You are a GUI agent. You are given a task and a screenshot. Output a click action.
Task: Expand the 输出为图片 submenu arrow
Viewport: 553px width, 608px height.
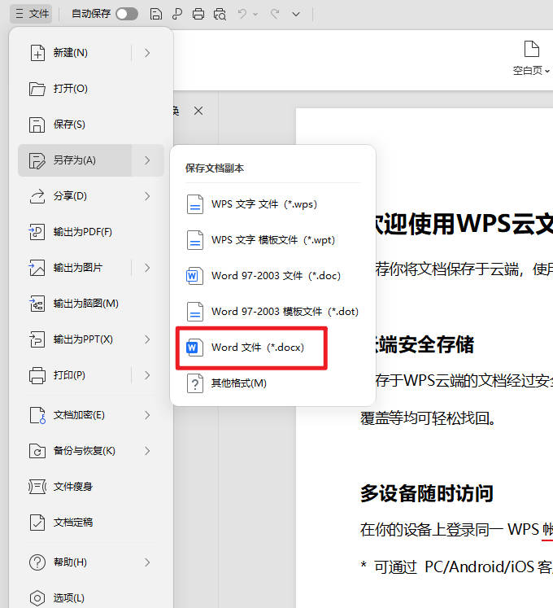click(147, 268)
